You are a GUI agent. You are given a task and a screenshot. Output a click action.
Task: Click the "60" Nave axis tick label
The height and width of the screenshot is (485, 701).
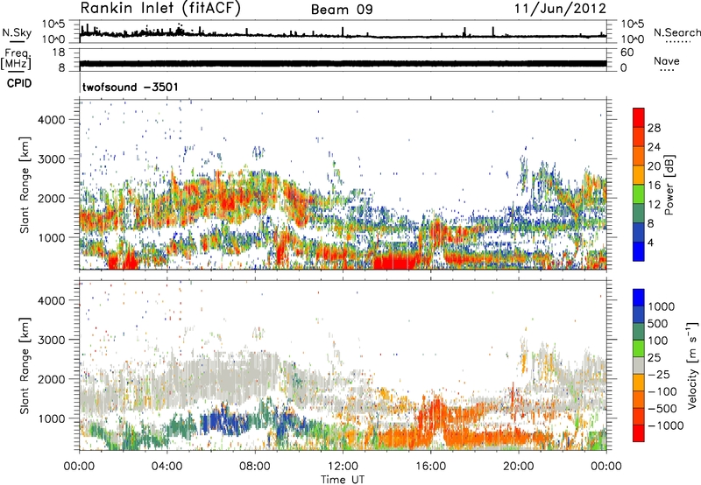point(627,53)
